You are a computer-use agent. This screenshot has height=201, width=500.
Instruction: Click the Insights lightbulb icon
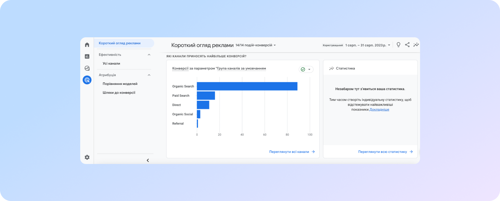coord(398,45)
